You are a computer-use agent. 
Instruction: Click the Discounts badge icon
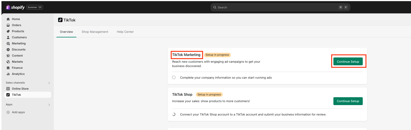pos(8,50)
